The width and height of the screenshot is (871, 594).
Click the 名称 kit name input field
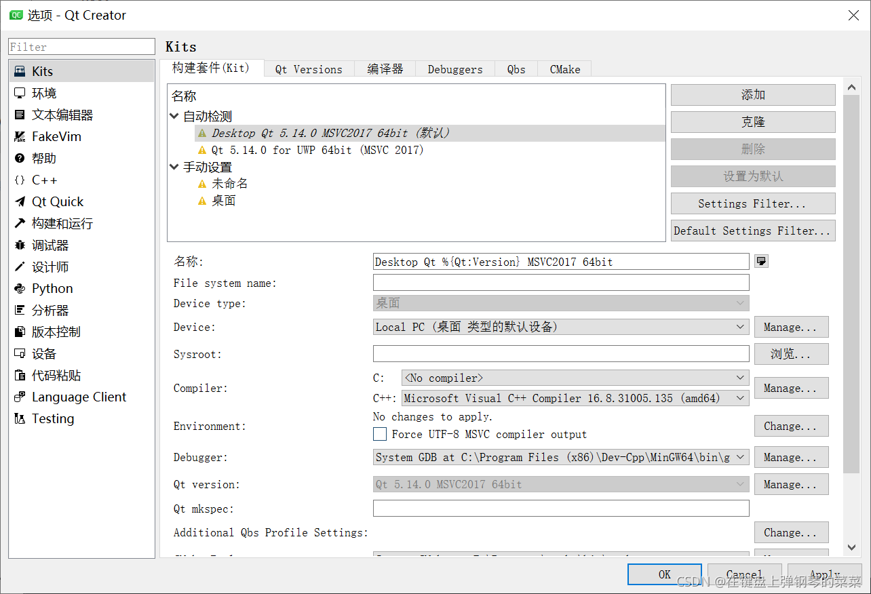click(x=561, y=262)
